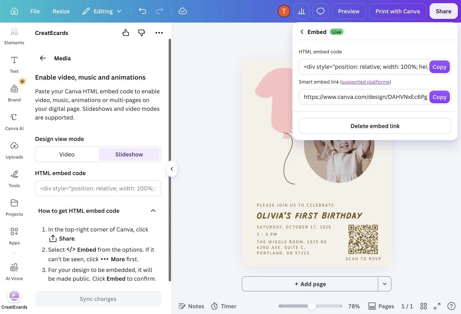Click the Add page button
This screenshot has height=314, width=461.
point(310,284)
